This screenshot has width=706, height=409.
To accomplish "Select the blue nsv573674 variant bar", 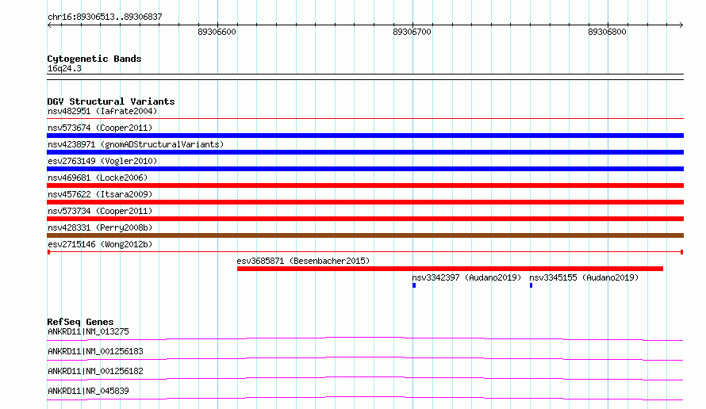I will (x=365, y=136).
